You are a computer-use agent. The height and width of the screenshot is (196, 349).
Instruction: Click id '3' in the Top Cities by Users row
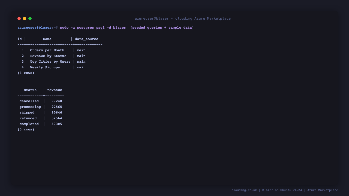[23, 62]
